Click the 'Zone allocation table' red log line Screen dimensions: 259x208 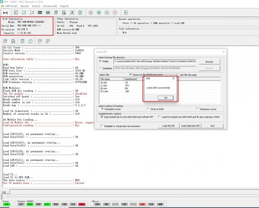pos(41,59)
